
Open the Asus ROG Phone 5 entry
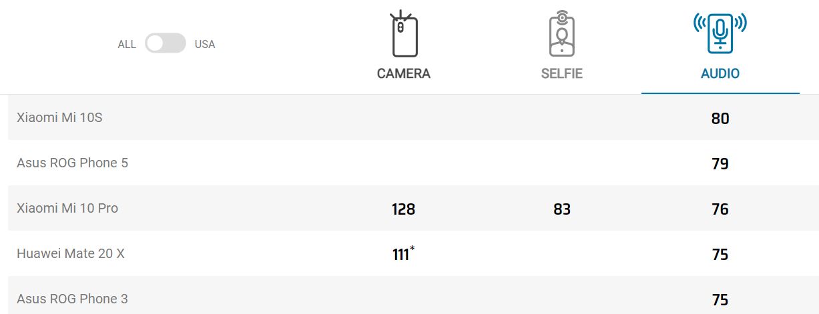tap(72, 163)
